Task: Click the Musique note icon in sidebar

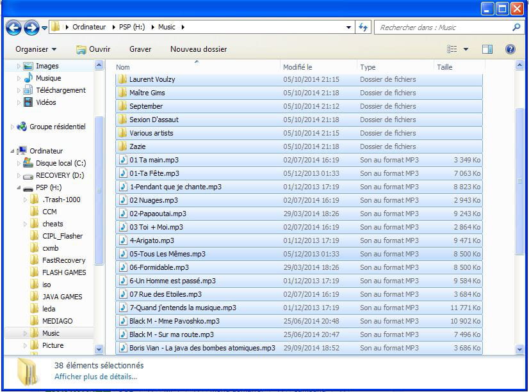Action: [28, 78]
